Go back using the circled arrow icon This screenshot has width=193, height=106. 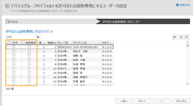click(7, 6)
